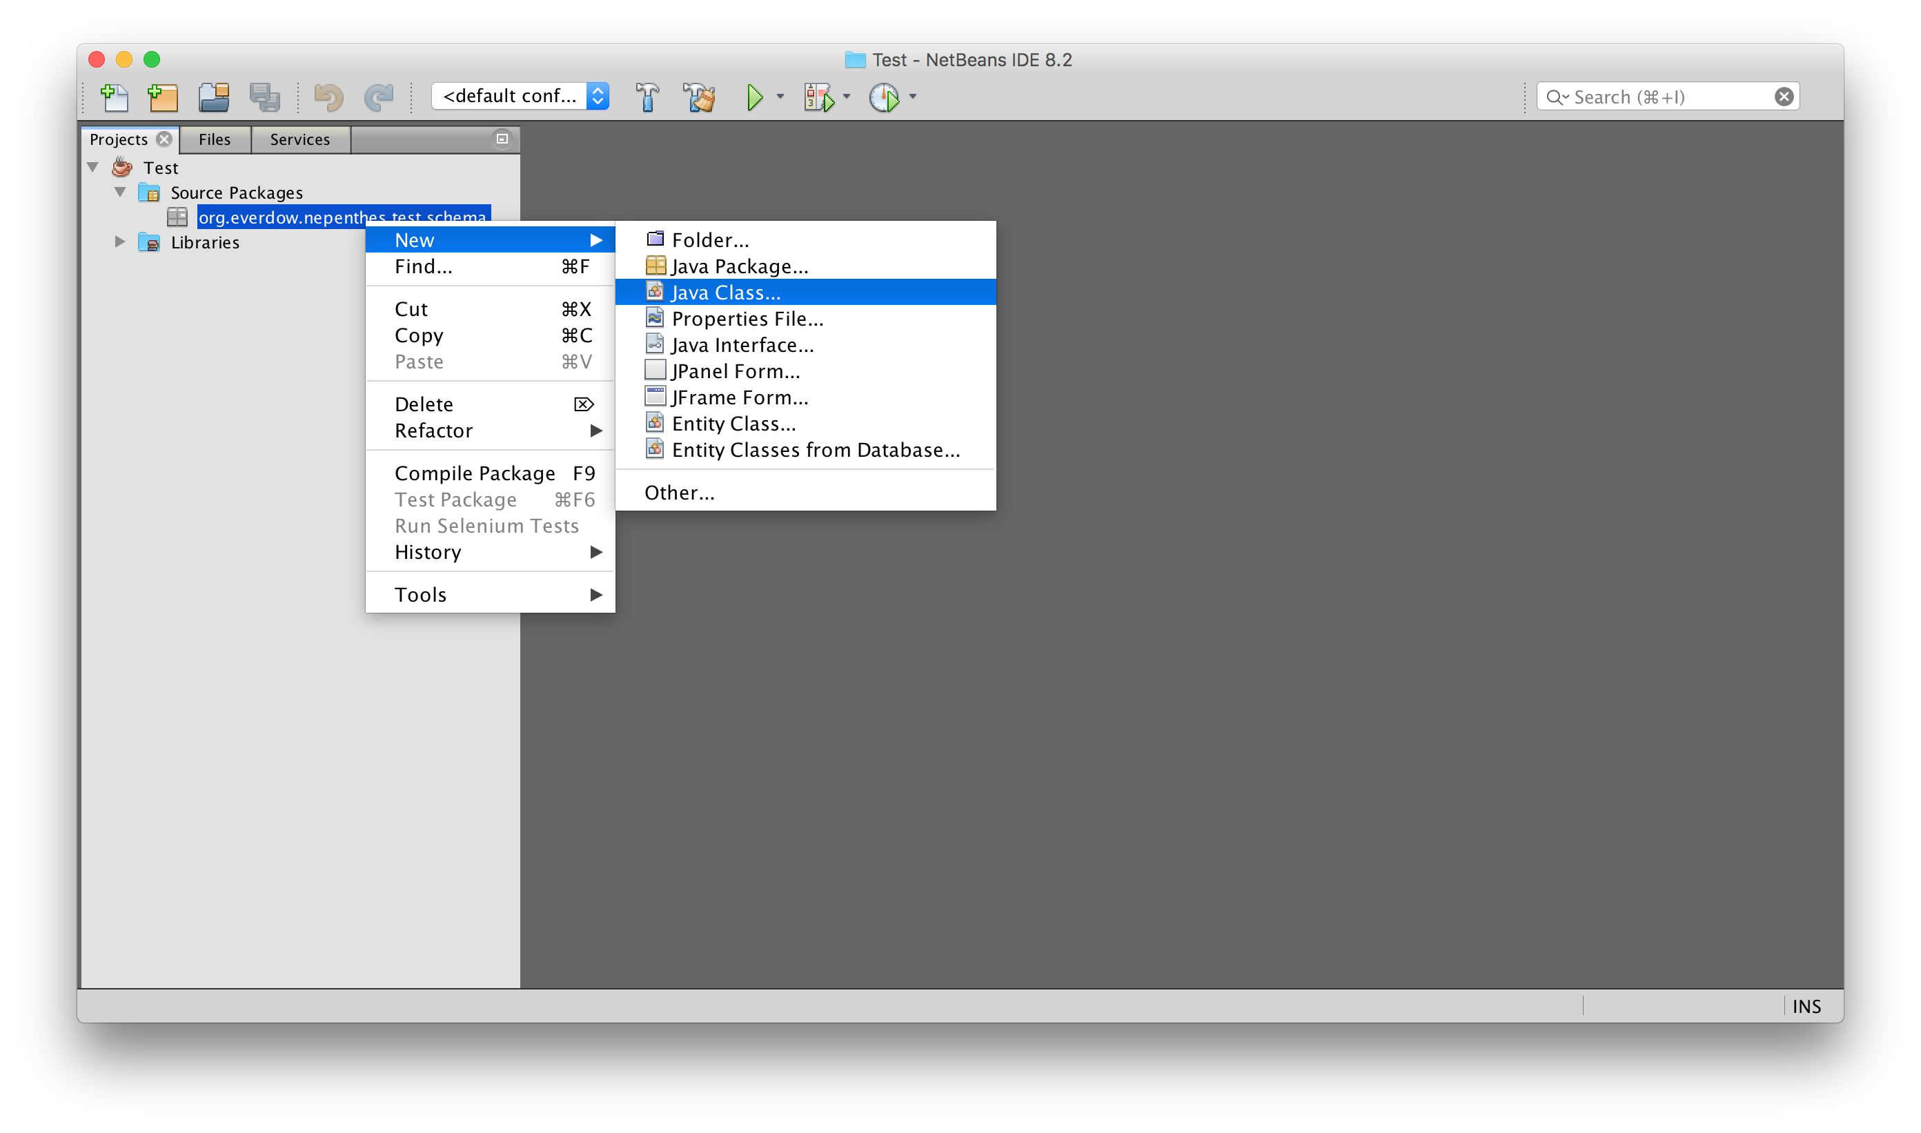Viewport: 1921px width, 1133px height.
Task: Choose JPanel Form... in New submenu
Action: [805, 371]
